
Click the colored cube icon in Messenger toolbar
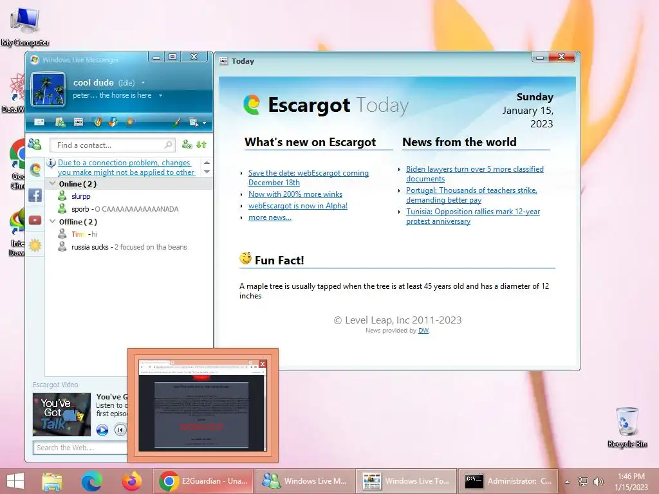point(113,122)
